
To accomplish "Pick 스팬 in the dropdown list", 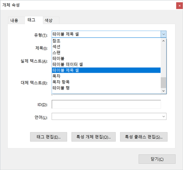I will (106, 53).
